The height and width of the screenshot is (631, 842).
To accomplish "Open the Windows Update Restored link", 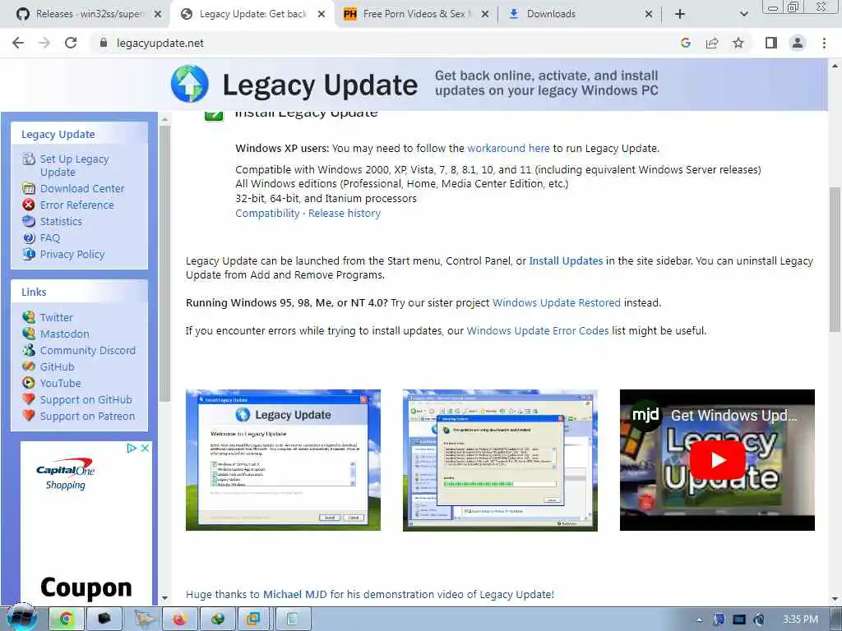I will [x=557, y=302].
